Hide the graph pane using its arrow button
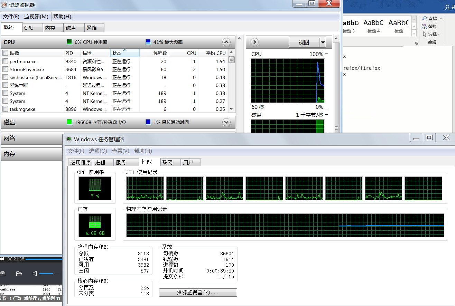The image size is (455, 306). (x=254, y=42)
